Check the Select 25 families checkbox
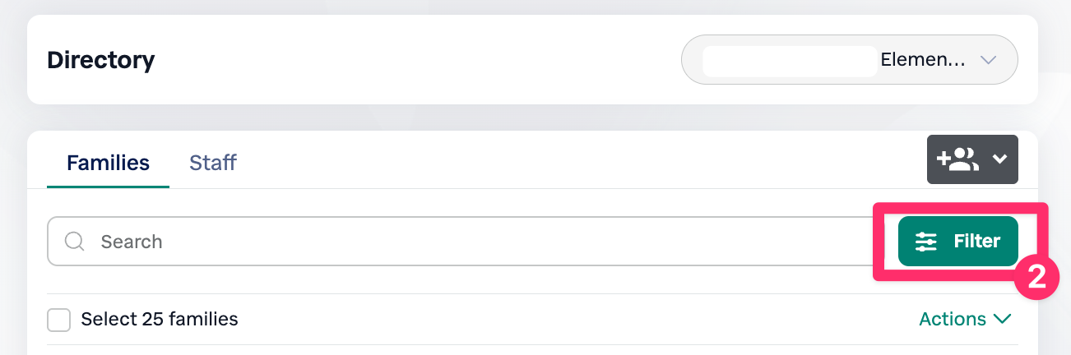Image resolution: width=1071 pixels, height=355 pixels. [x=58, y=320]
